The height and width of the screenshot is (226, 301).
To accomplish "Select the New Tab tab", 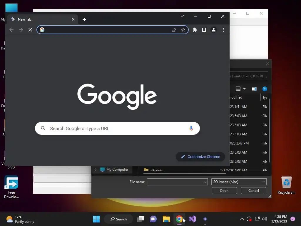I will [43, 19].
